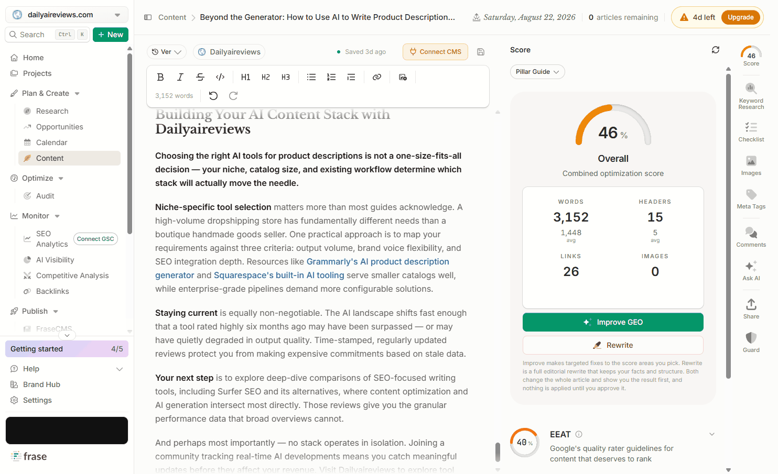The height and width of the screenshot is (474, 778).
Task: Expand sidebar nav chevron below FraseCMS
Action: [x=67, y=335]
